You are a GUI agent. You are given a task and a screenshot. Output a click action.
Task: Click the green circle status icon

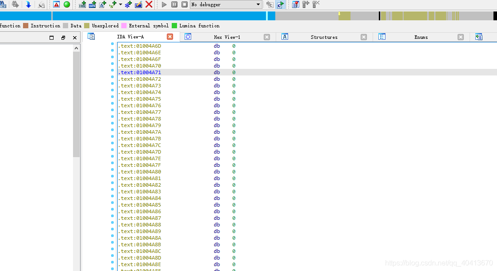click(x=67, y=4)
